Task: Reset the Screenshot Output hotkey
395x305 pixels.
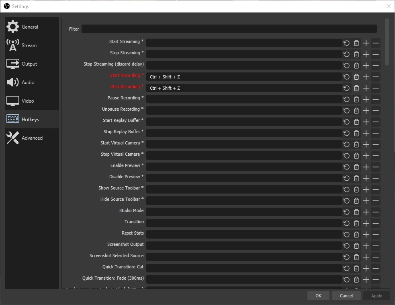Action: pos(346,246)
